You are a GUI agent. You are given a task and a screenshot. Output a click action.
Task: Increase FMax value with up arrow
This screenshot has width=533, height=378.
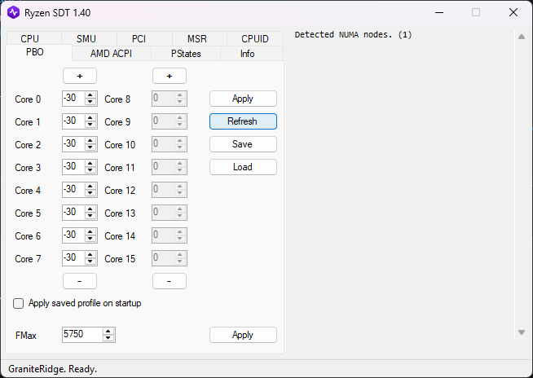[x=108, y=332]
